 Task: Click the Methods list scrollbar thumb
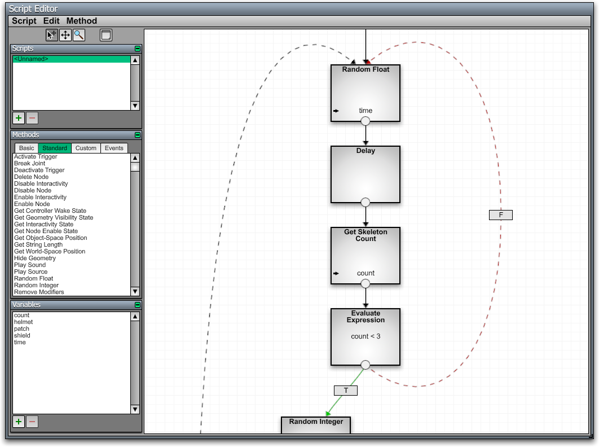point(135,167)
